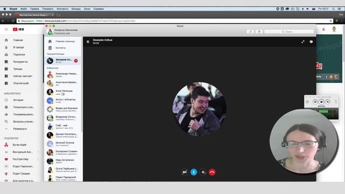Go to YouTube Главная in sidebar
This screenshot has width=345, height=194.
coord(22,40)
